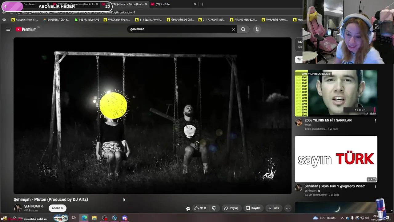Click the İndir download button

[273, 208]
